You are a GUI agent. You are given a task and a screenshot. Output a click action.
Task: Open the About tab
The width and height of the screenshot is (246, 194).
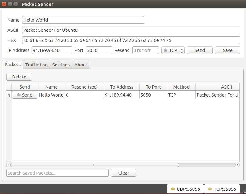click(x=81, y=65)
